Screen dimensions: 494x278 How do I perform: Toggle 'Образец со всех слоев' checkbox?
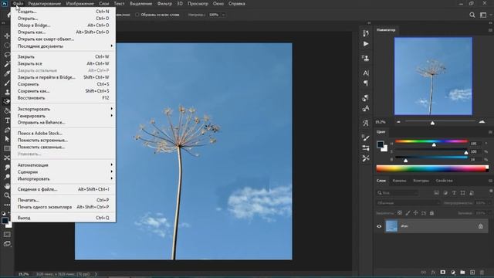pyautogui.click(x=137, y=15)
